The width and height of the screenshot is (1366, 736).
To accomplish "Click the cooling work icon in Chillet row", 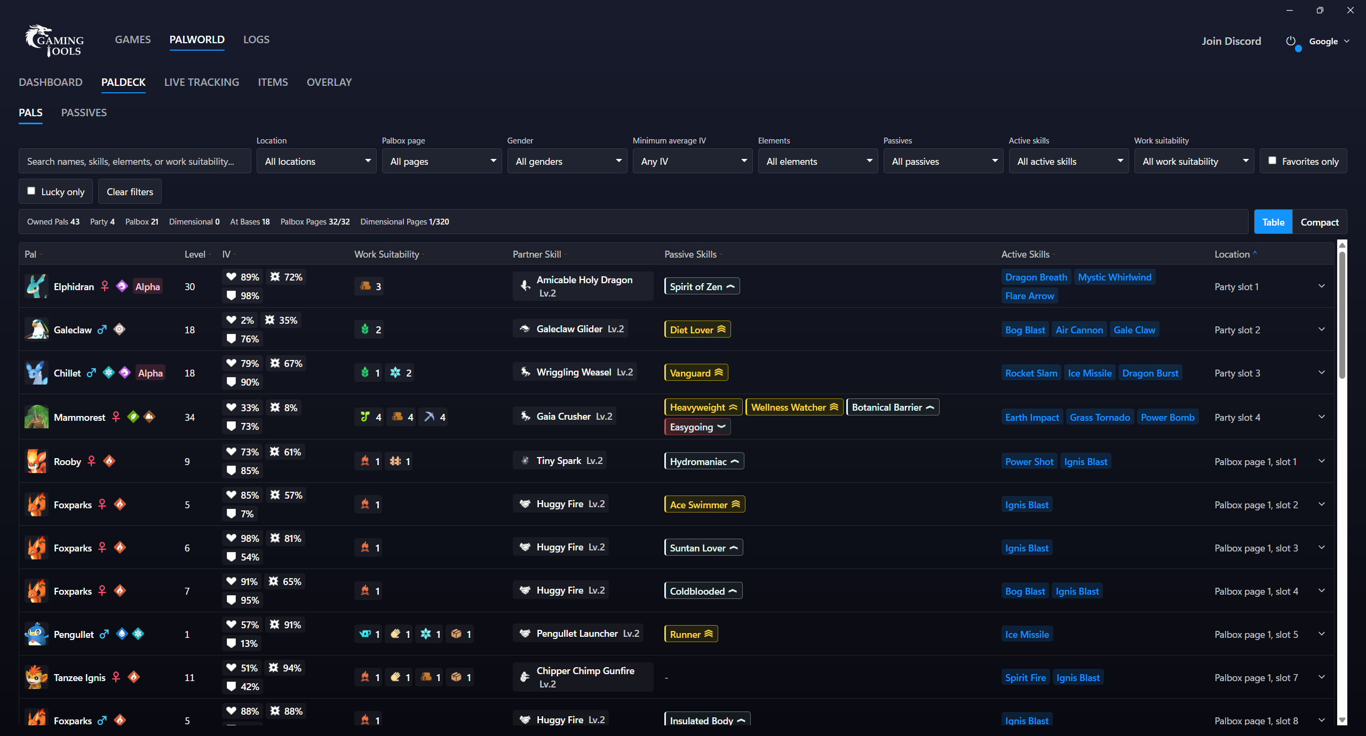I will [x=395, y=373].
